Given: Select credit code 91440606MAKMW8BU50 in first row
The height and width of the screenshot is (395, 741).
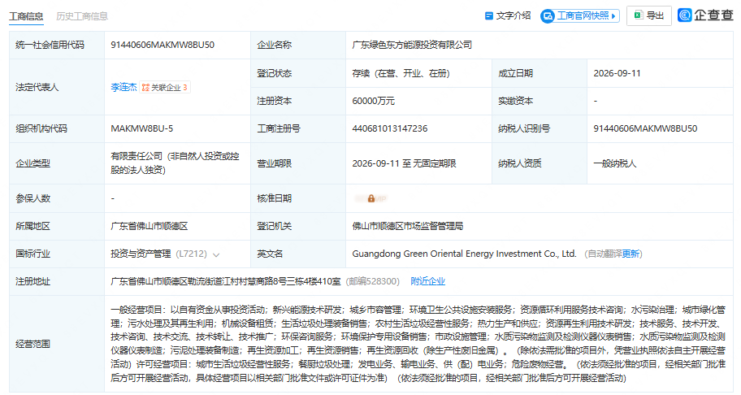Looking at the screenshot, I should coord(162,45).
